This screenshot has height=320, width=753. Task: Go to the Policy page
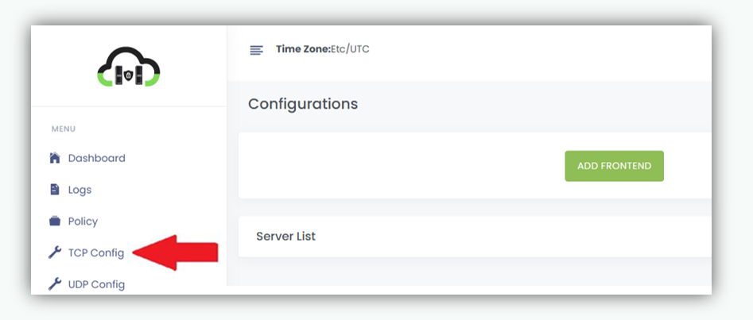(83, 222)
